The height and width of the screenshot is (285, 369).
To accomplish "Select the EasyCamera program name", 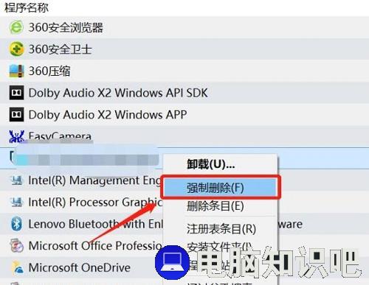I will click(x=60, y=136).
